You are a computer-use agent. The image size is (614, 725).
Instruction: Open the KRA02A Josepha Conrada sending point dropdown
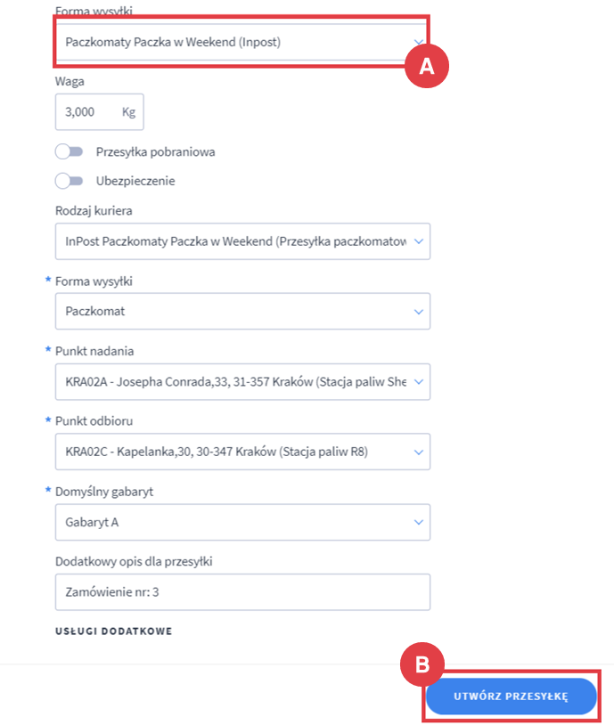(x=241, y=382)
